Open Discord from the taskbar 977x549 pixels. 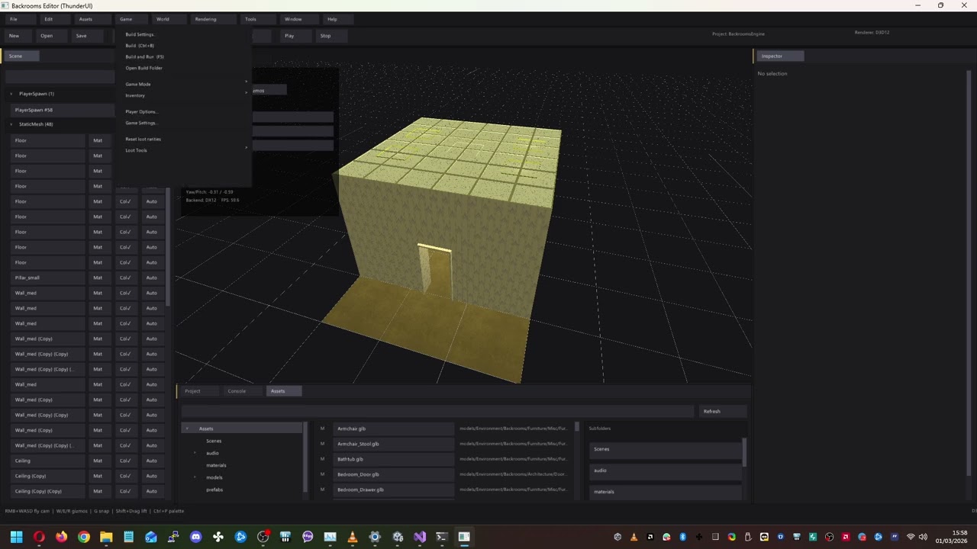coord(195,537)
